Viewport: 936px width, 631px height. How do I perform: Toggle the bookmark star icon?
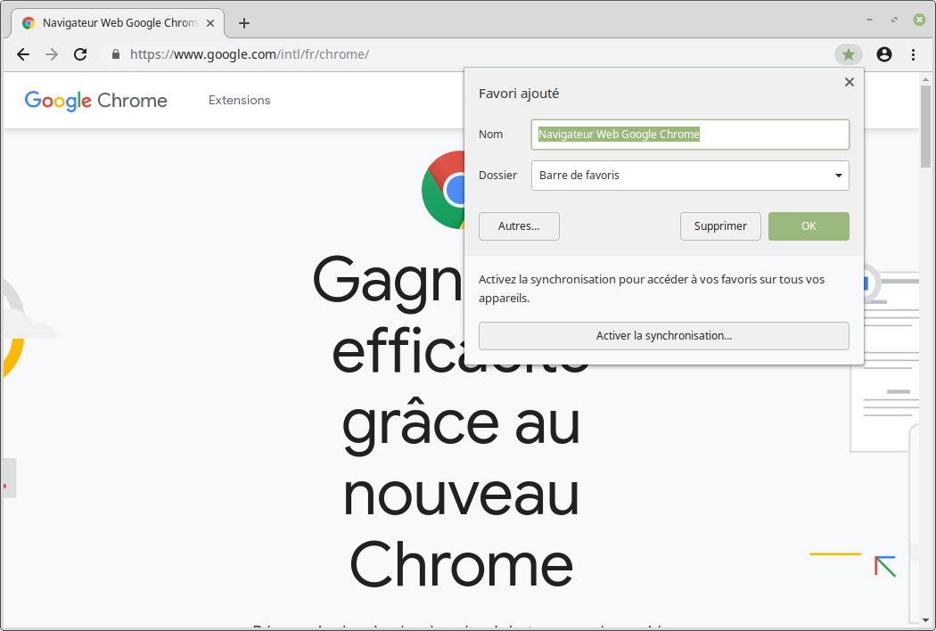coord(848,54)
